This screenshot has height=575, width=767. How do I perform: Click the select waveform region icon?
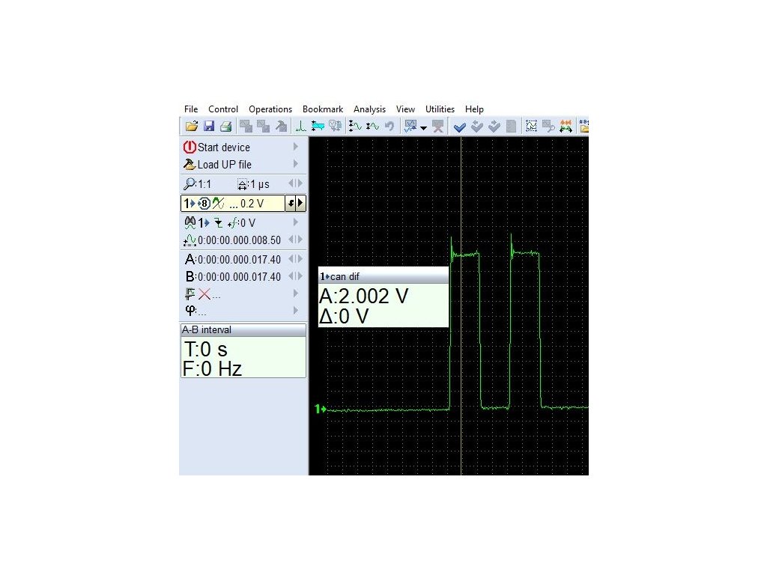pos(531,126)
